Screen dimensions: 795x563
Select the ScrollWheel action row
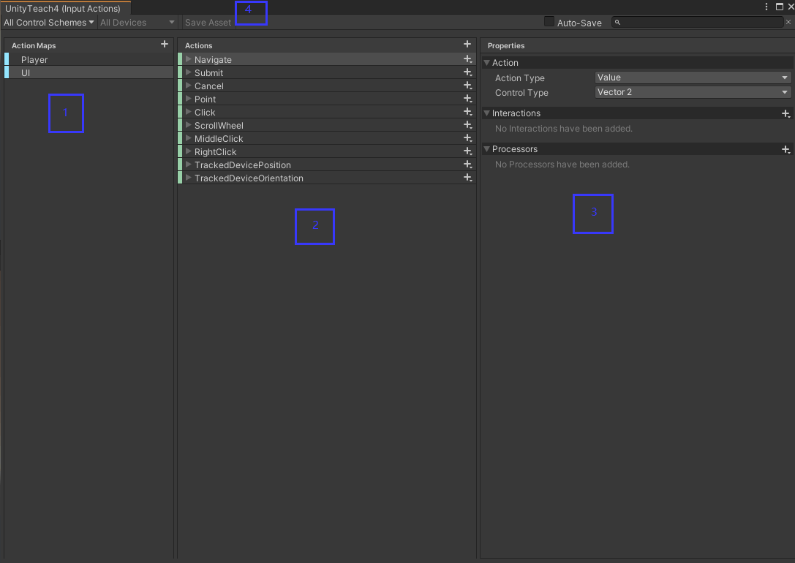(326, 125)
